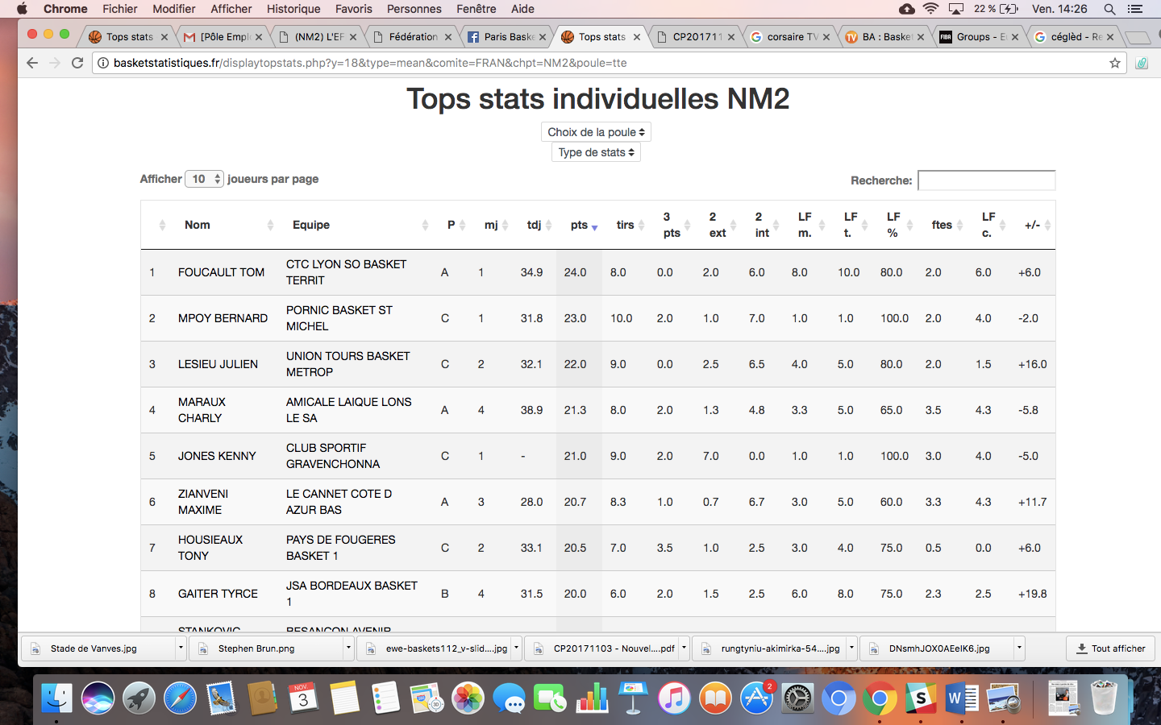The width and height of the screenshot is (1161, 725).
Task: Click the Recherche search field
Action: [x=986, y=180]
